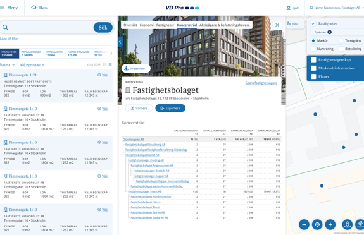Switch to the Ekonomi detail tab

tap(146, 25)
